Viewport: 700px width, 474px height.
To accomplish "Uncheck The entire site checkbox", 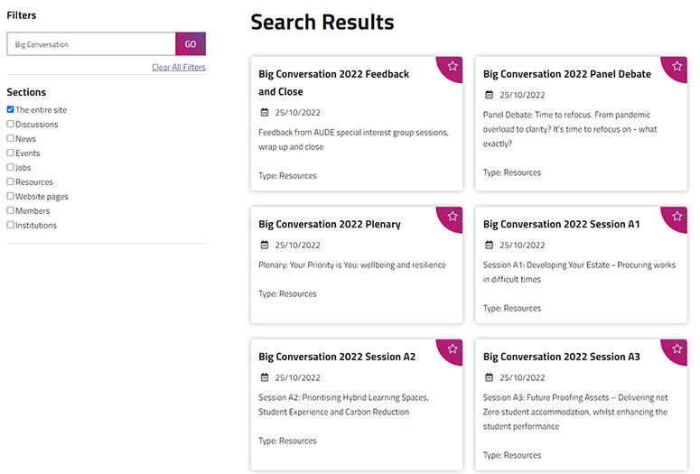I will pos(11,110).
